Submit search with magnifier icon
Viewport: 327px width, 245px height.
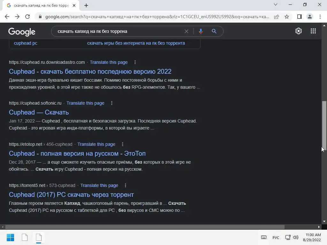click(214, 31)
